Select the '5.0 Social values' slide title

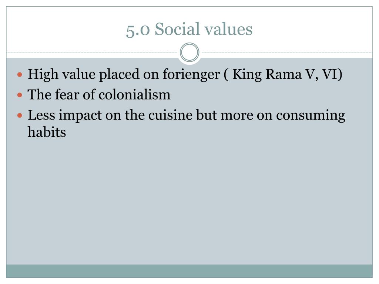[189, 29]
